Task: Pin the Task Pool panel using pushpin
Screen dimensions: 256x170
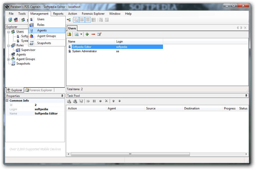Action: [x=246, y=96]
